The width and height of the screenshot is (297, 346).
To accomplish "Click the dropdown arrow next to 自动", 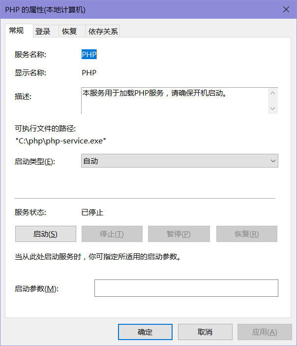I will click(x=273, y=161).
